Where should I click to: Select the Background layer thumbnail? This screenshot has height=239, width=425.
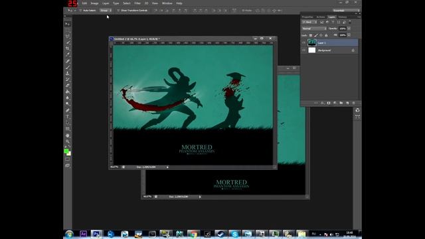click(x=312, y=50)
